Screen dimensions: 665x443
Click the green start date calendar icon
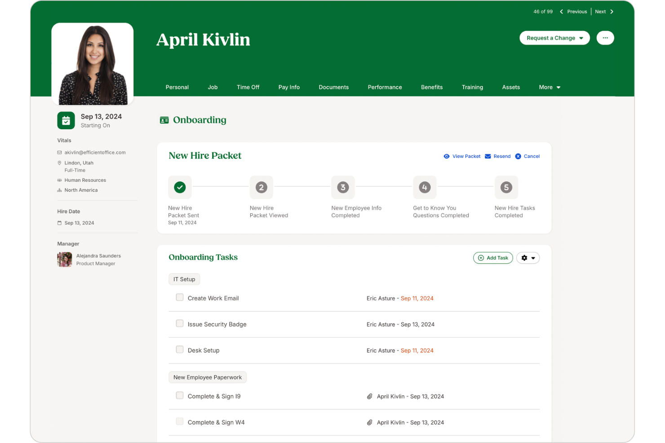[66, 120]
